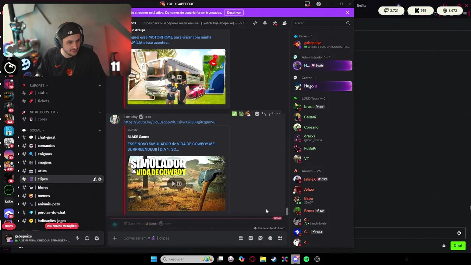This screenshot has height=265, width=471.
Task: Disable streamer mode with Desativar button
Action: (234, 13)
